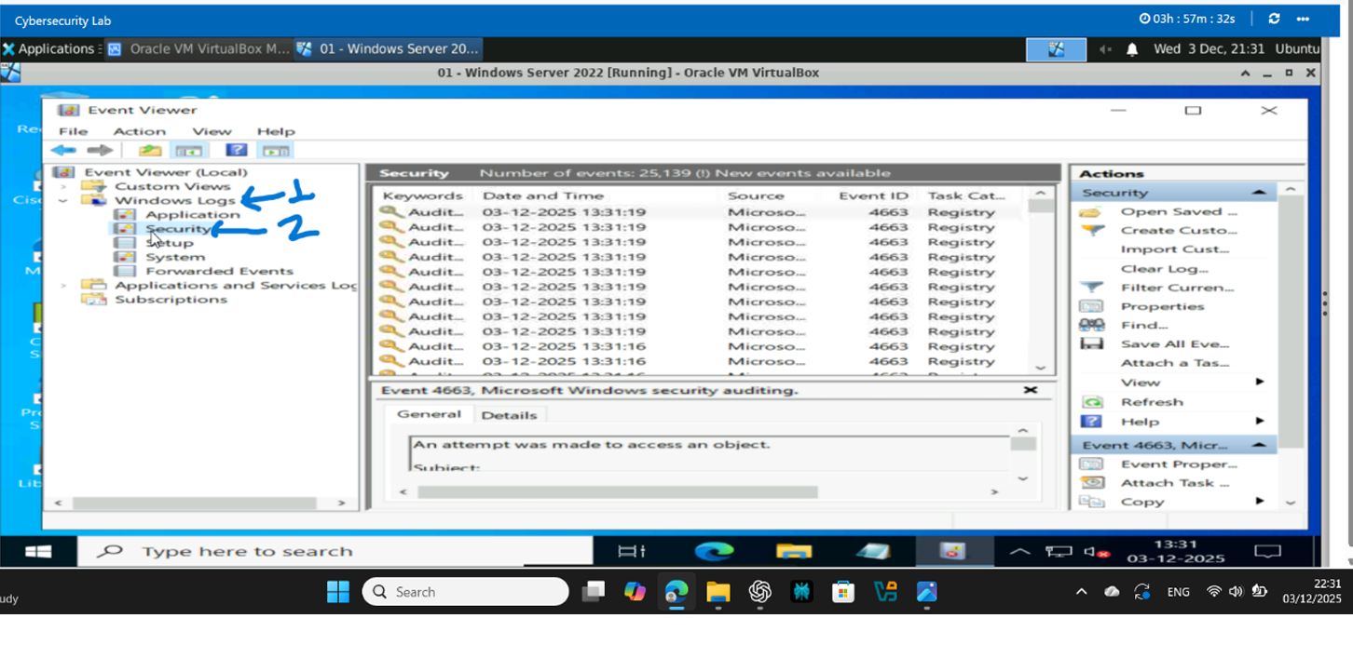Click the Event ID column header
Image resolution: width=1353 pixels, height=645 pixels.
(873, 195)
